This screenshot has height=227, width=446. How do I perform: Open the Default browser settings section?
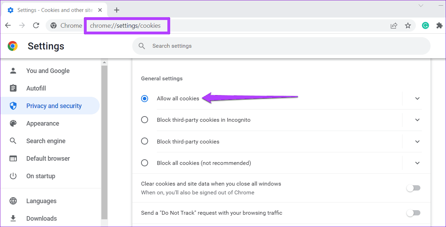[x=48, y=158]
